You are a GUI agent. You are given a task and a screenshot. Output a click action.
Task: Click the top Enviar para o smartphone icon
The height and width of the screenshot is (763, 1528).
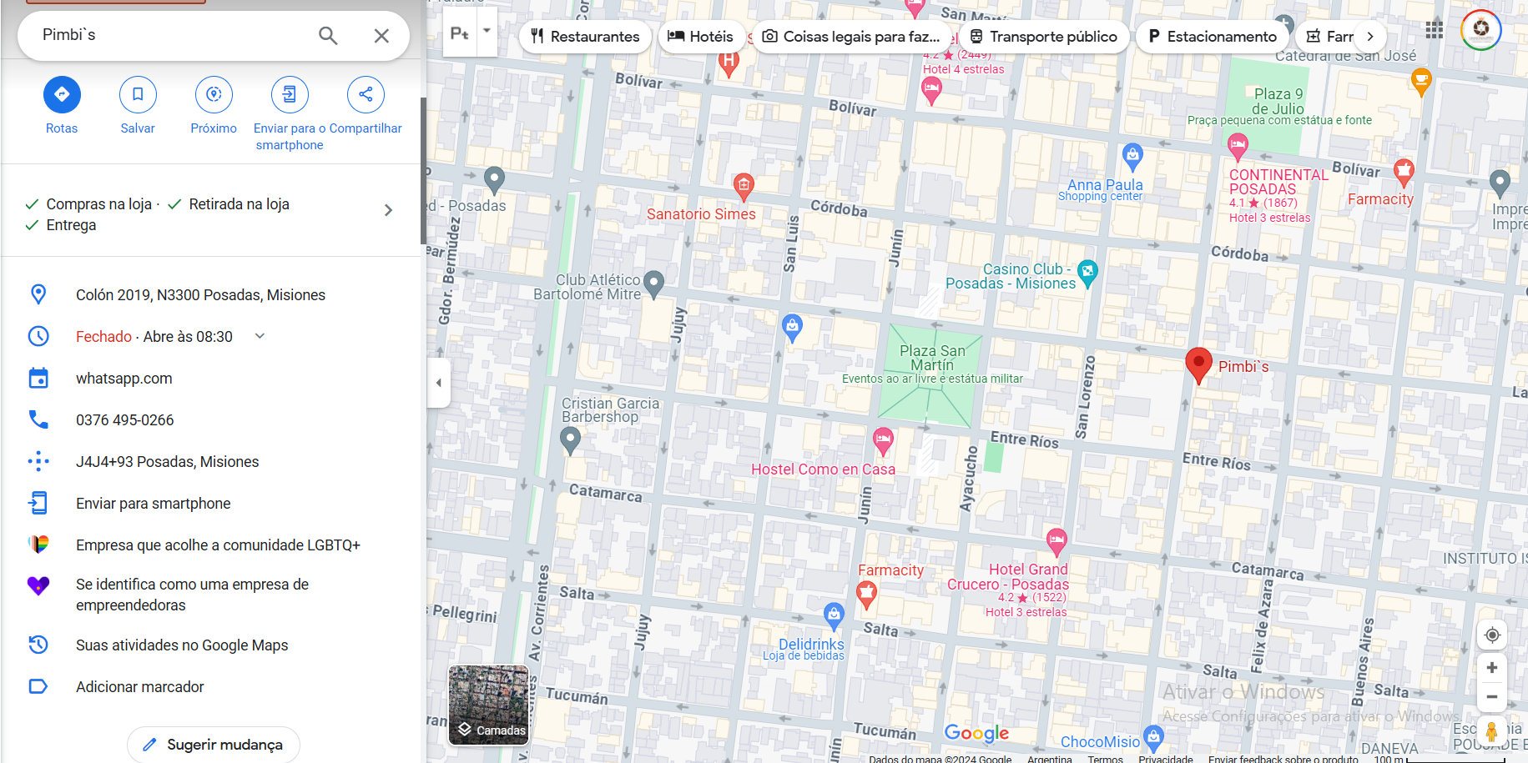click(x=290, y=95)
